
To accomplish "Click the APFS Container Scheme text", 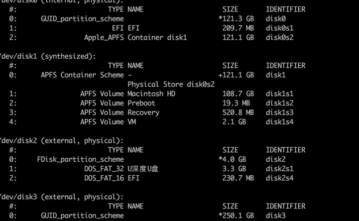I will tap(82, 75).
